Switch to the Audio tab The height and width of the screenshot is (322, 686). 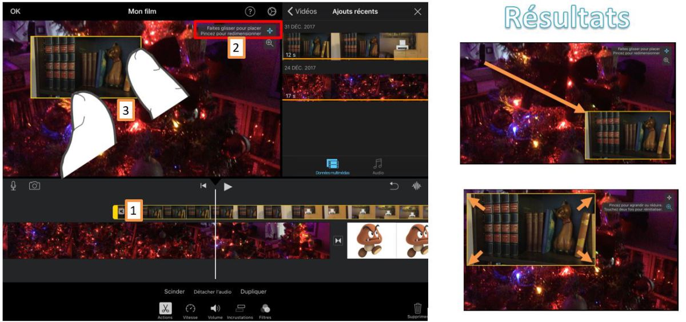[x=378, y=167]
